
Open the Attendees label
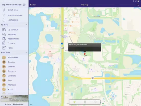click(12, 85)
